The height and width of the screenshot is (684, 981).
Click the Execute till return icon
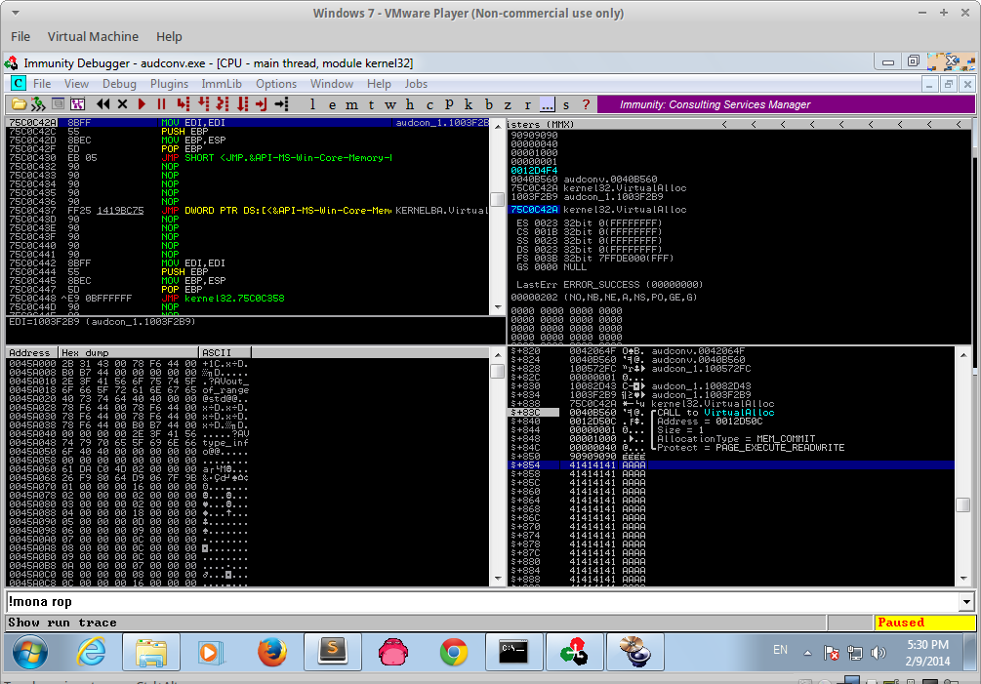click(x=262, y=104)
